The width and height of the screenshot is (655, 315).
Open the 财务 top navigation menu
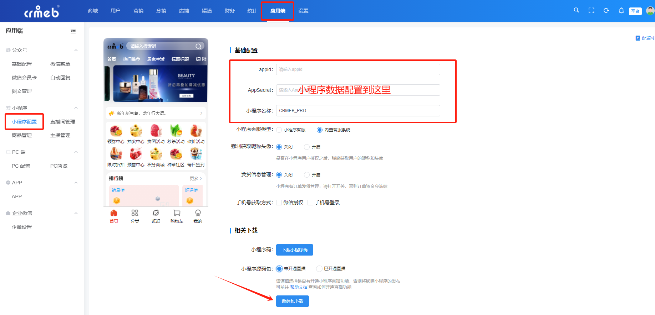(x=229, y=11)
